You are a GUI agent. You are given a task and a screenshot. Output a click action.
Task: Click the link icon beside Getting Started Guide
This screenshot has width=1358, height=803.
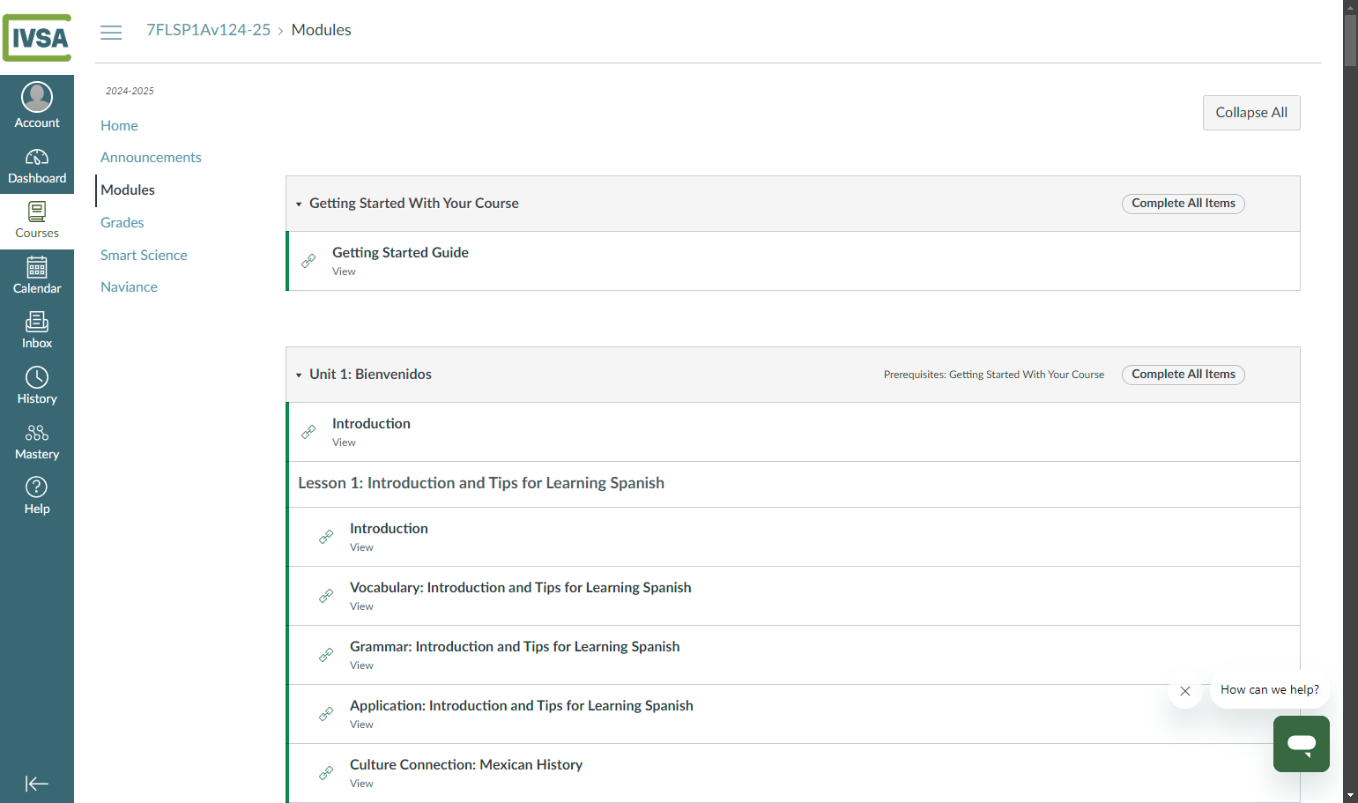click(x=308, y=261)
